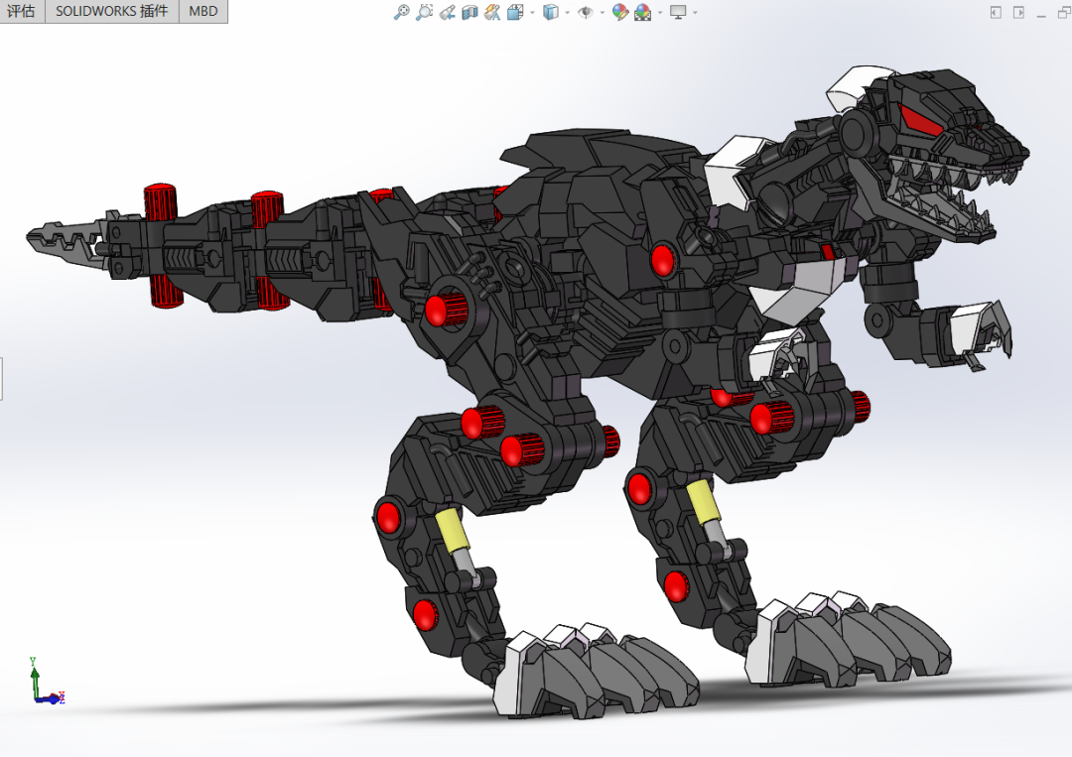Open the 评估 (Evaluate) tab
Viewport: 1072px width, 757px height.
point(21,11)
